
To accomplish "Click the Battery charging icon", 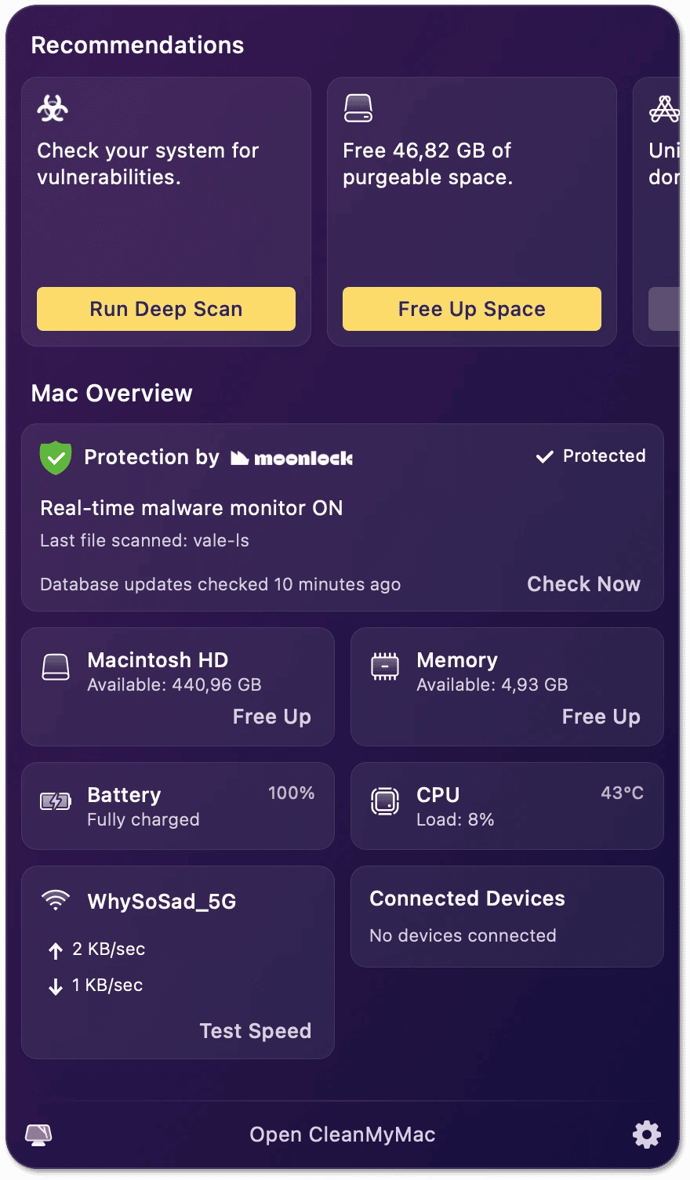I will 56,801.
